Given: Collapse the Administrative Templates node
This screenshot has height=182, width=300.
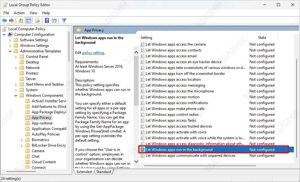Looking at the screenshot, I should 10,51.
